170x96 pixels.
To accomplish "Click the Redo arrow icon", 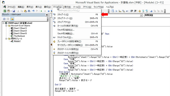I will 37,11.
